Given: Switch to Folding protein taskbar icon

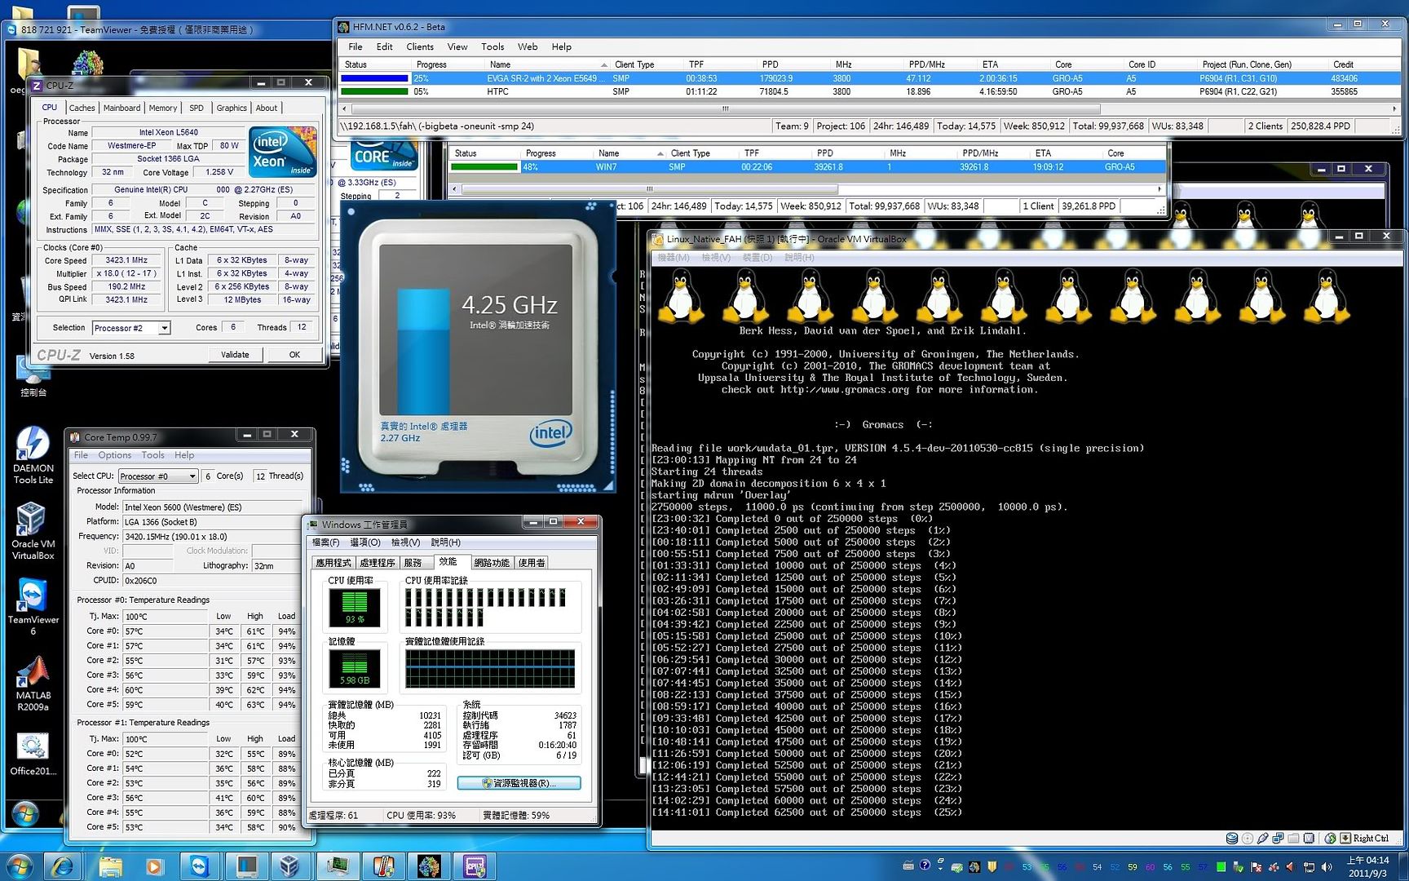Looking at the screenshot, I should tap(429, 866).
